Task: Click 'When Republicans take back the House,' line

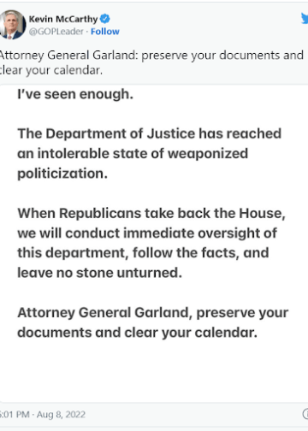Action: tap(151, 213)
